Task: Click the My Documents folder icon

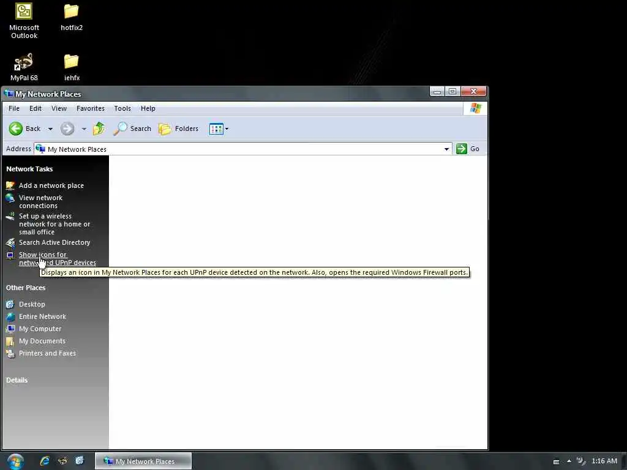Action: pyautogui.click(x=10, y=341)
